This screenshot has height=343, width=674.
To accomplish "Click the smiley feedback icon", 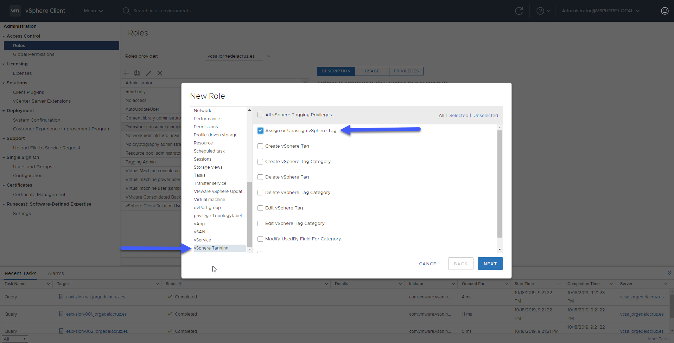I will coord(665,11).
